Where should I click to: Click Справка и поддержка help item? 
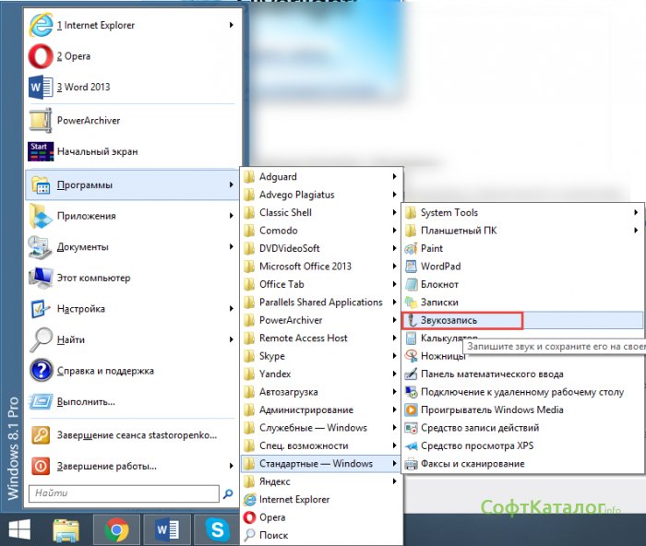(104, 372)
